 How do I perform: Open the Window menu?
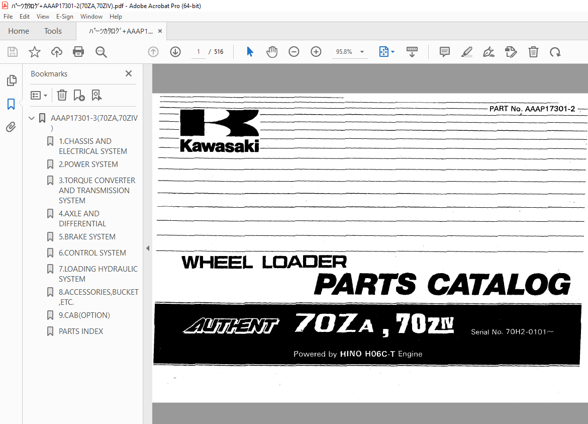point(91,17)
